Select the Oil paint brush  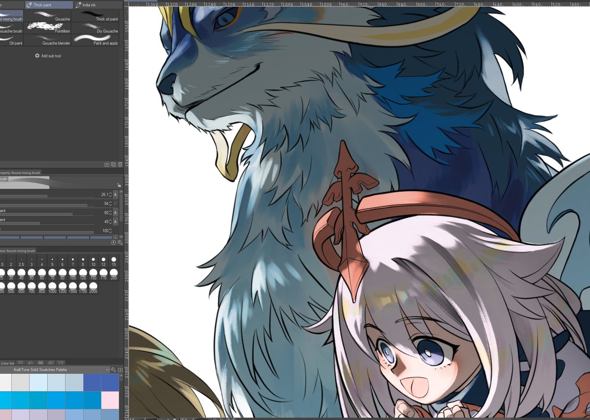tap(11, 40)
